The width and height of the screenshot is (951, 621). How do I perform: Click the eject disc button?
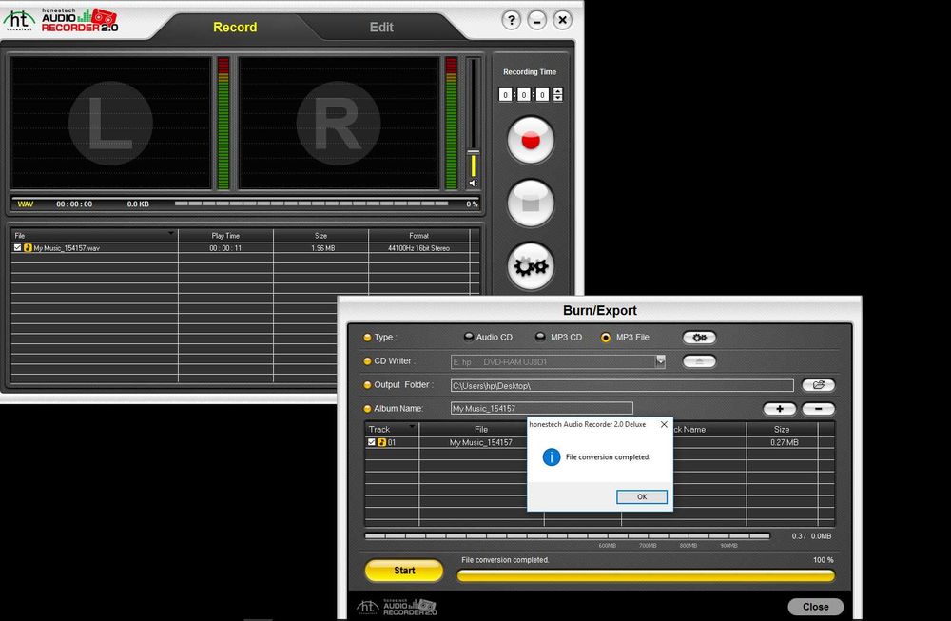click(x=699, y=361)
